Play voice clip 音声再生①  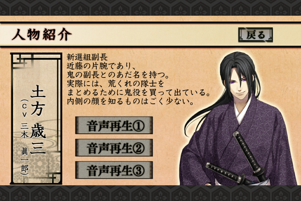pos(114,125)
